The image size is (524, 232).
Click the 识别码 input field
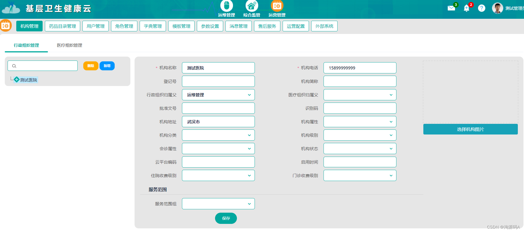(360, 108)
